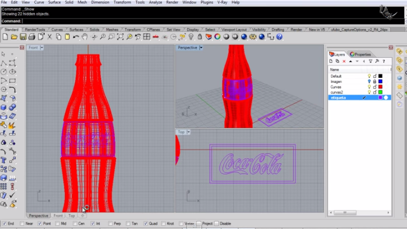The width and height of the screenshot is (407, 229).
Task: Click the Layers panel horizontal scrollbar
Action: pos(359,213)
